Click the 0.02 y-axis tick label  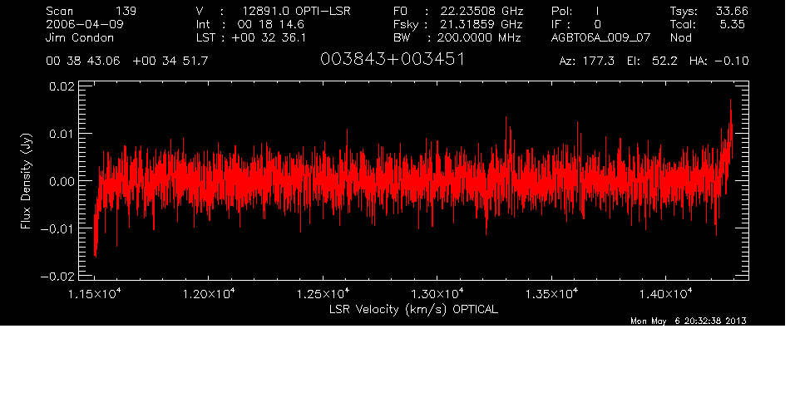click(x=62, y=86)
